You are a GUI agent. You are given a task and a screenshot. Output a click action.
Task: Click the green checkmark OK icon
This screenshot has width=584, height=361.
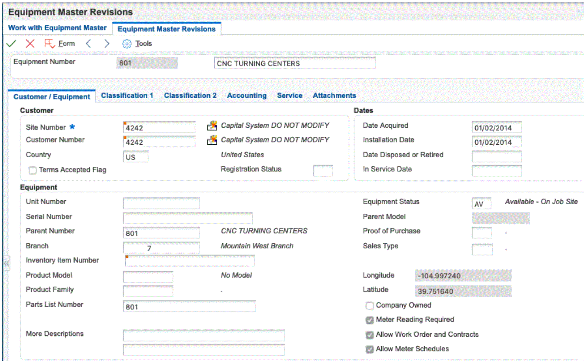point(11,43)
